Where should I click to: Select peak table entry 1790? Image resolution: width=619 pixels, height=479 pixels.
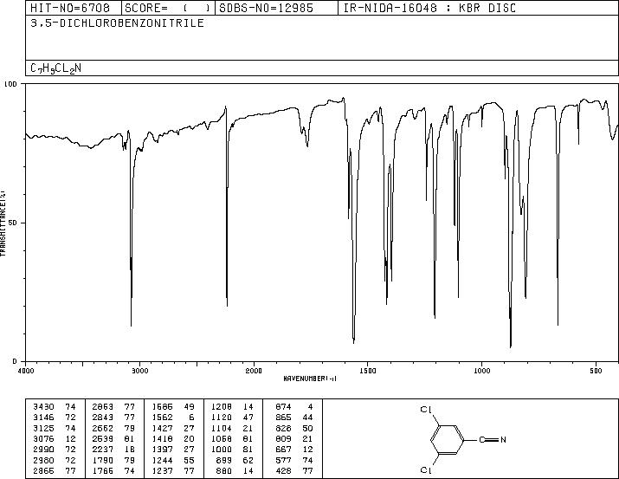pyautogui.click(x=113, y=460)
